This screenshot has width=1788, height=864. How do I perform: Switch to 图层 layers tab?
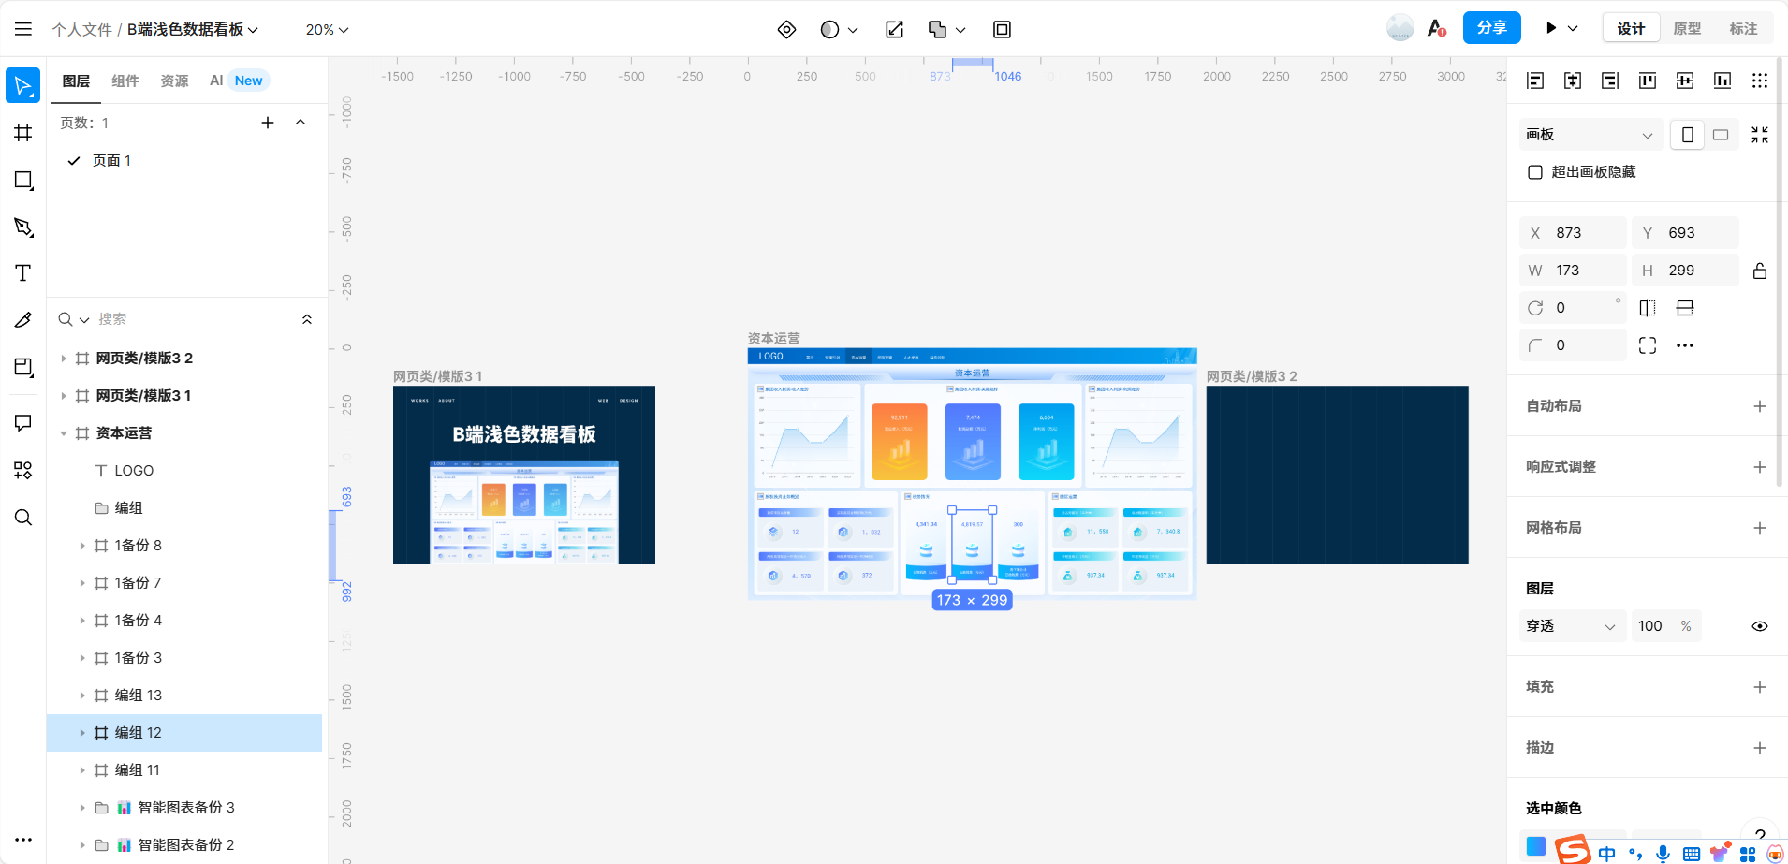[x=76, y=81]
